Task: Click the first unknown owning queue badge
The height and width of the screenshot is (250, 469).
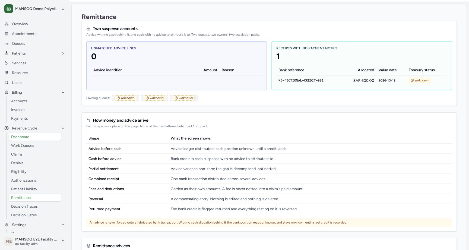Action: [125, 98]
